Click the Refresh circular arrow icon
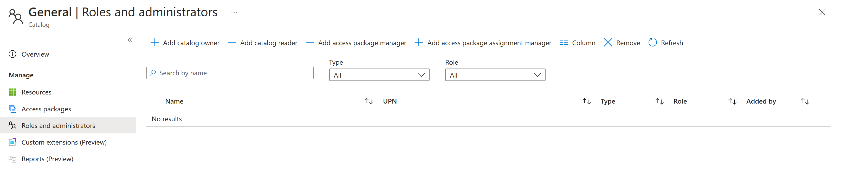Screen dimensions: 841x190 [652, 43]
